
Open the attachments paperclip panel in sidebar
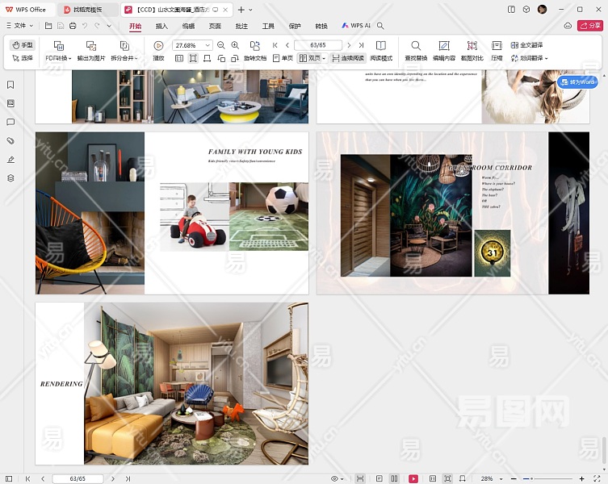(10, 140)
